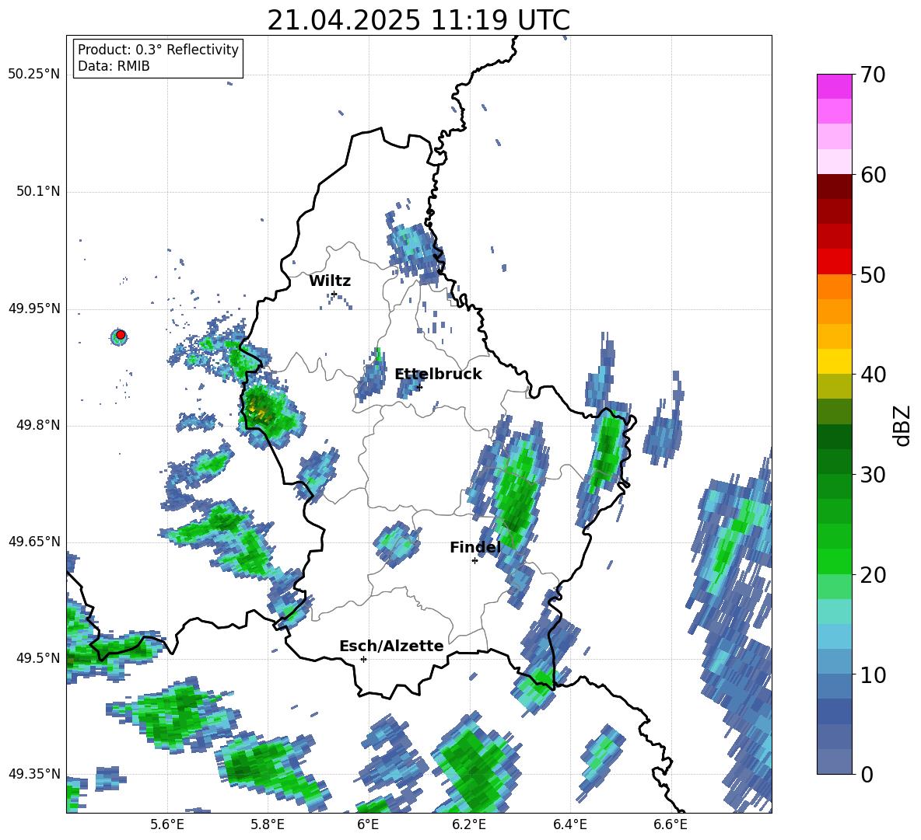Pick the grey-blue swatch at the colorbar bottom
This screenshot has height=840, width=921.
pos(834,762)
